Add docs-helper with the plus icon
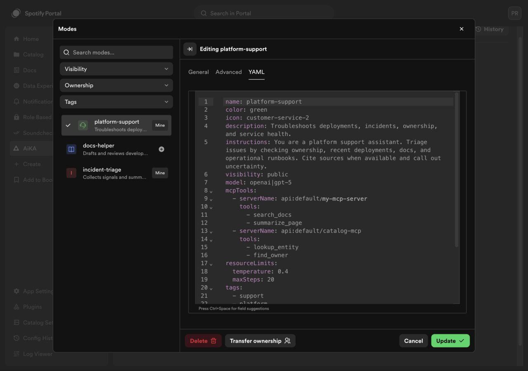528x371 pixels. point(161,149)
